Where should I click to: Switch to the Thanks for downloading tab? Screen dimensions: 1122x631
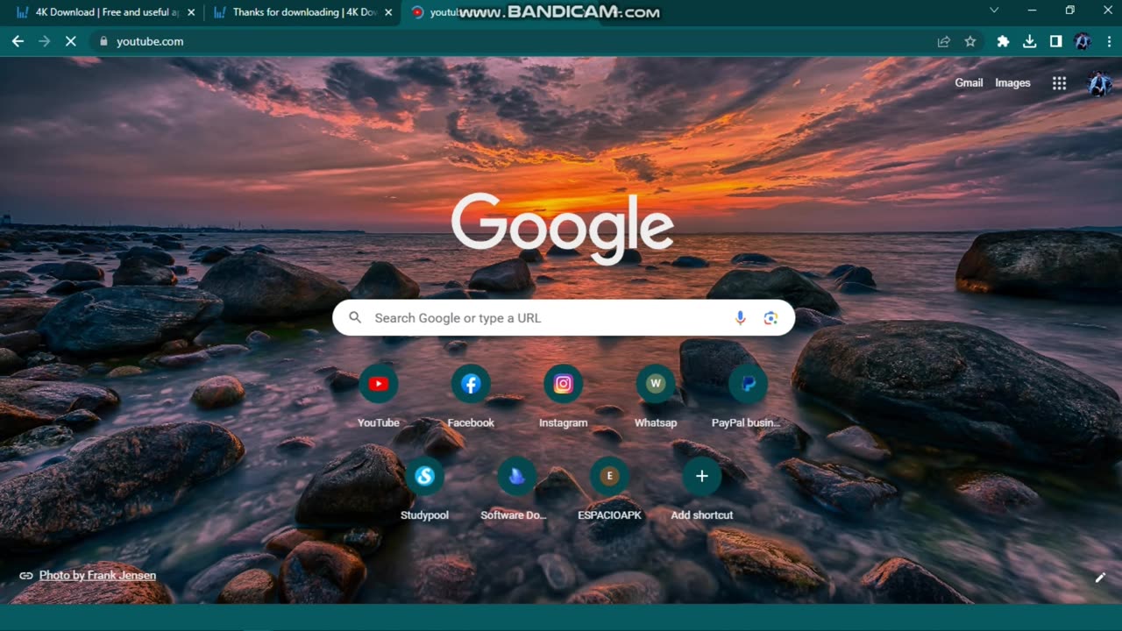click(303, 12)
